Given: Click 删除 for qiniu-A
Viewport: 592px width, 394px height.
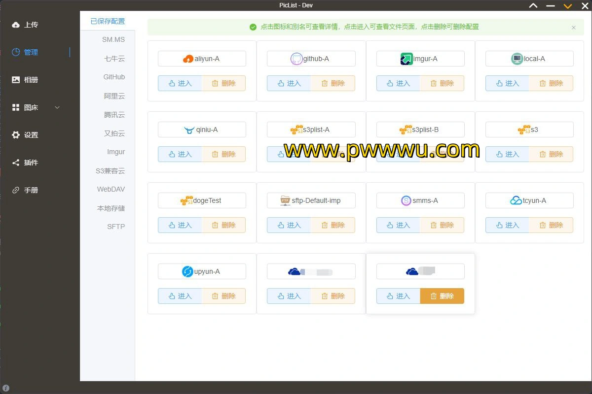Looking at the screenshot, I should click(224, 154).
